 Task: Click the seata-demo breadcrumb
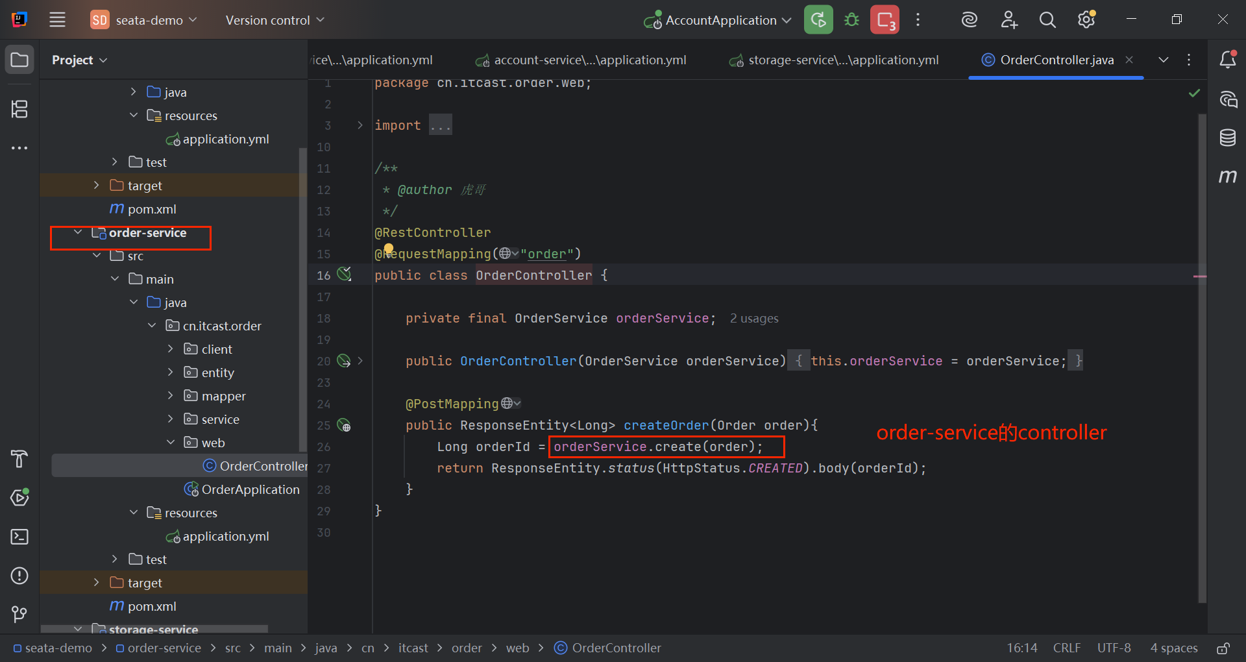[53, 648]
